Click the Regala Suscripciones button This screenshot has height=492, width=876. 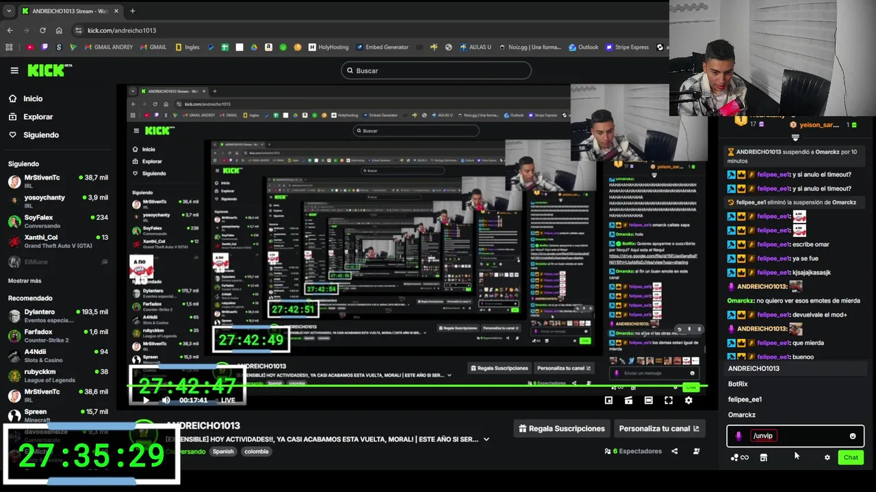point(561,428)
